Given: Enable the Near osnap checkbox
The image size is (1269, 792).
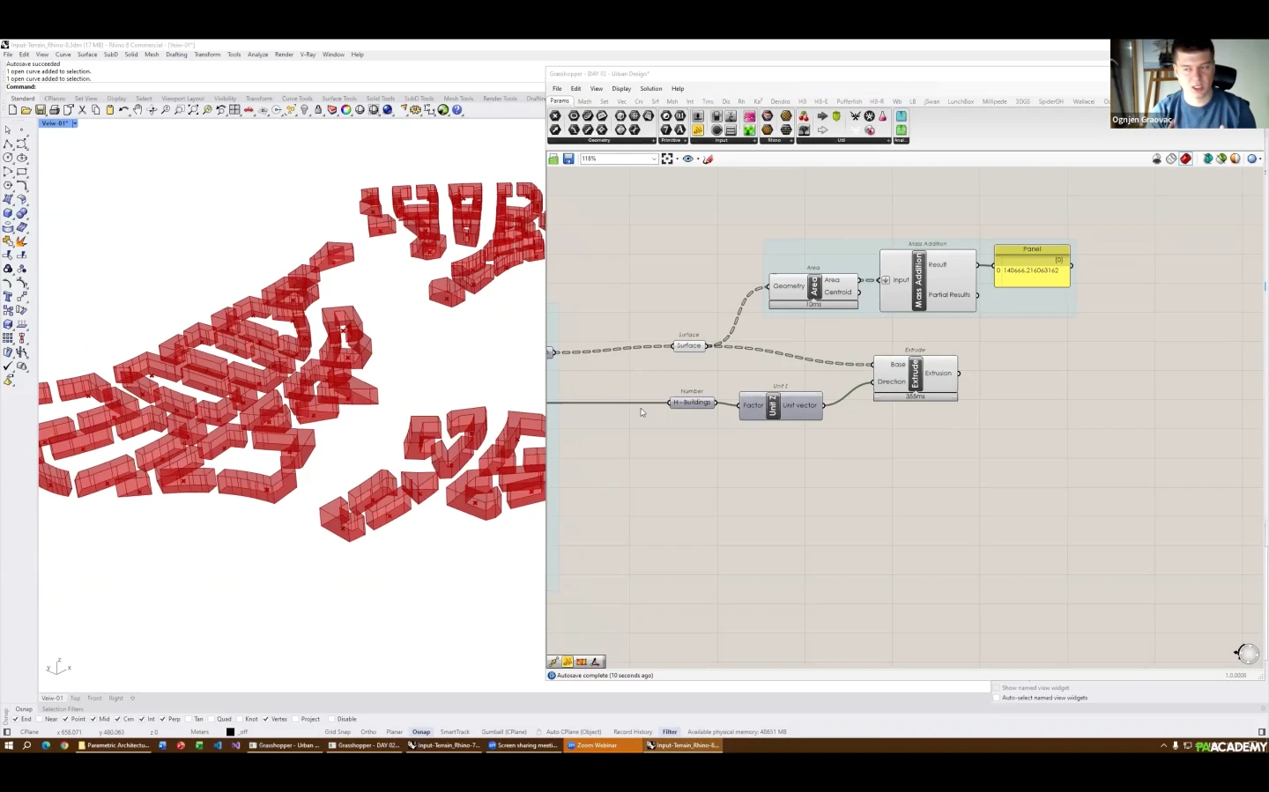Looking at the screenshot, I should pyautogui.click(x=40, y=719).
